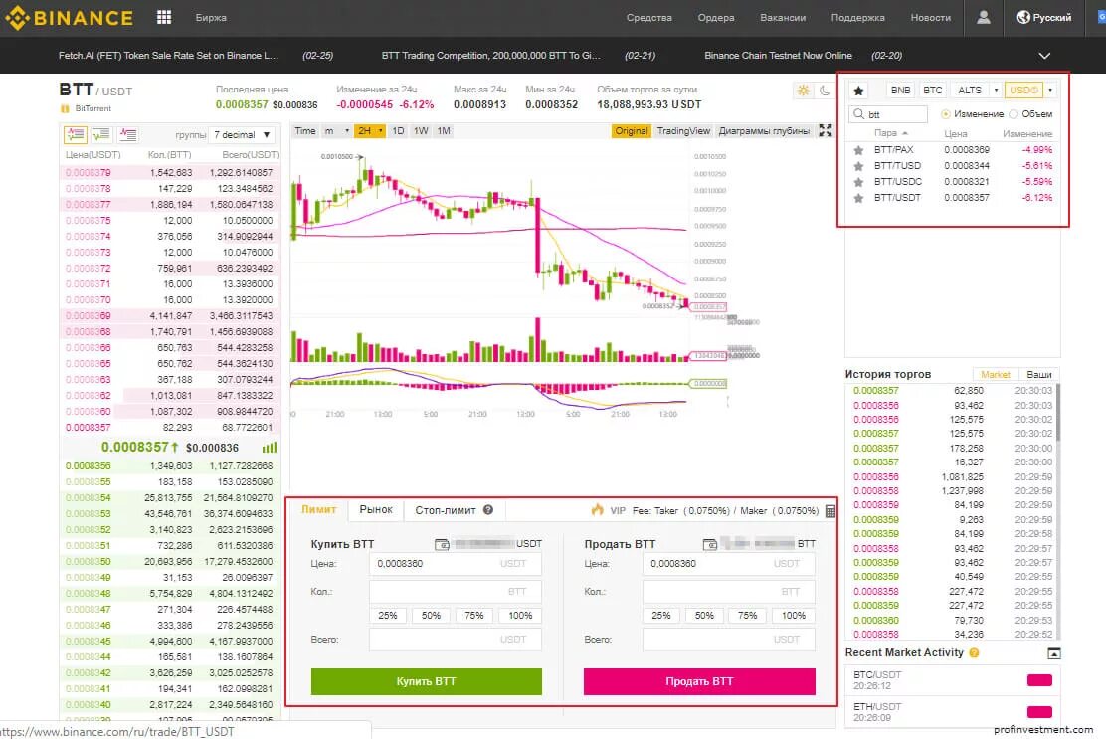Select the 1W chart interval

(421, 131)
